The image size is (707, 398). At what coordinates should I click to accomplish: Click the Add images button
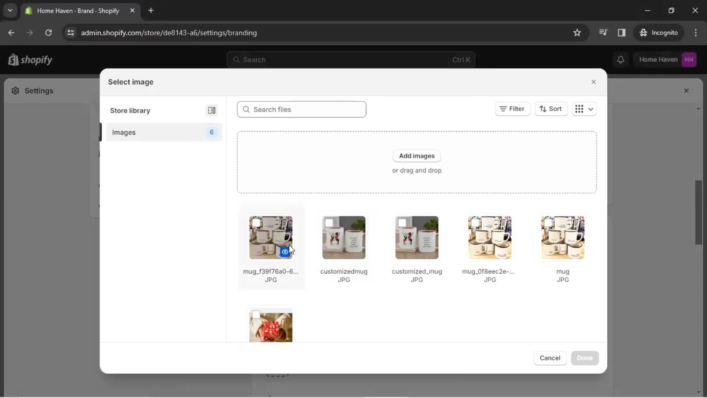click(x=416, y=156)
